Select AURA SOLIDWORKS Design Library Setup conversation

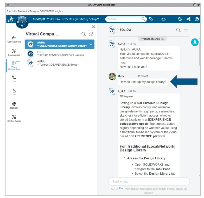tap(59, 44)
